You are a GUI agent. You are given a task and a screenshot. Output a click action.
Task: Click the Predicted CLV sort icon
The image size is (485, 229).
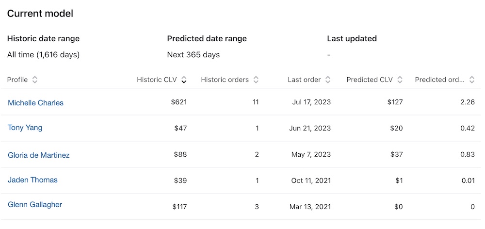point(400,80)
